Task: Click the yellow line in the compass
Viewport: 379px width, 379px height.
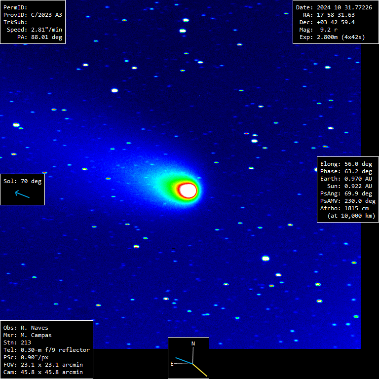Action: click(x=200, y=370)
